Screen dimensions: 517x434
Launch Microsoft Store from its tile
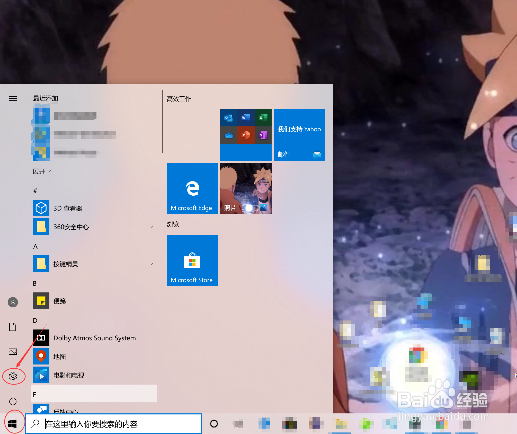(x=192, y=261)
